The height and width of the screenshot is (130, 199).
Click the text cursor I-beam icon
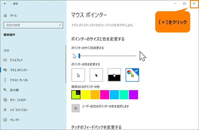pos(5,80)
